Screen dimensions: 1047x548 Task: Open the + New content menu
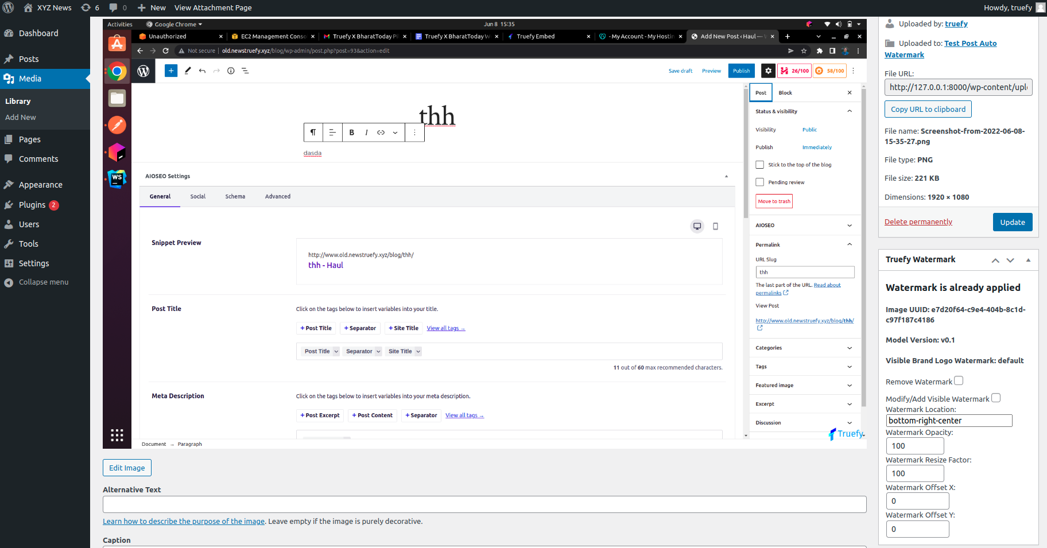coord(152,7)
